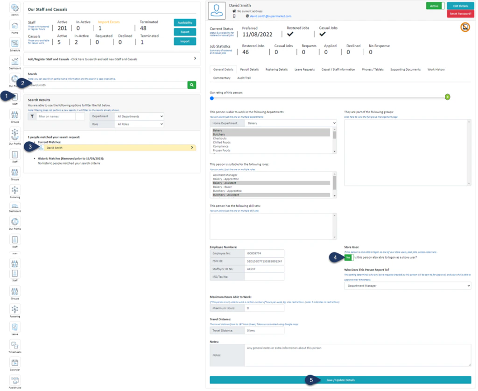478x391 pixels.
Task: Open the Calendar sidebar icon
Action: pyautogui.click(x=14, y=363)
